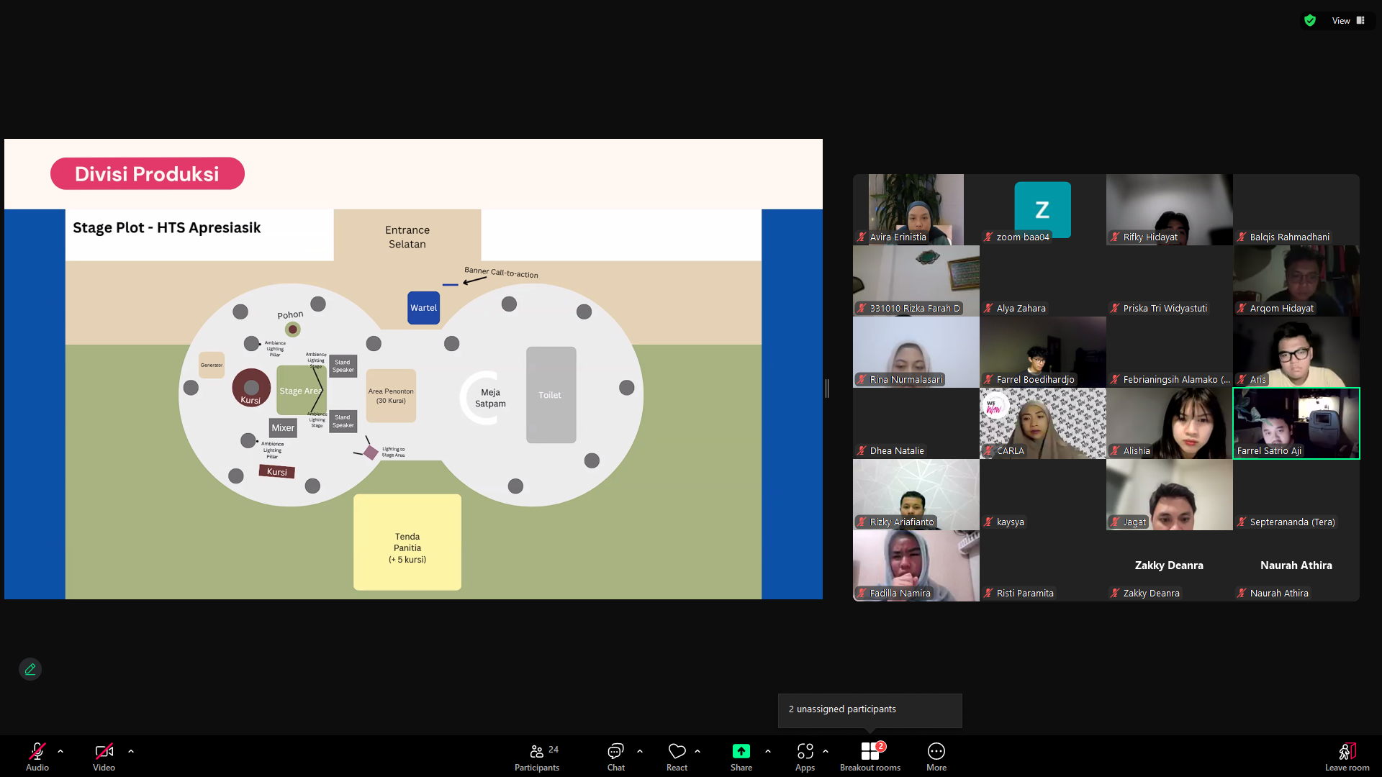1382x777 pixels.
Task: Select Risti Paramita's participant tile
Action: (1043, 565)
